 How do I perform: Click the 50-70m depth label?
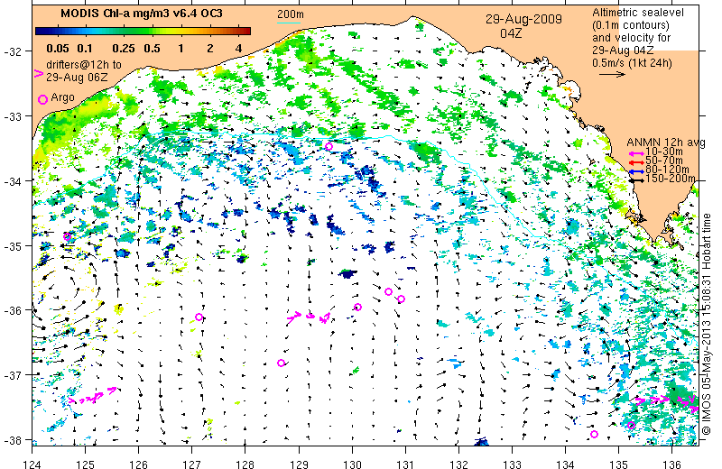point(665,161)
